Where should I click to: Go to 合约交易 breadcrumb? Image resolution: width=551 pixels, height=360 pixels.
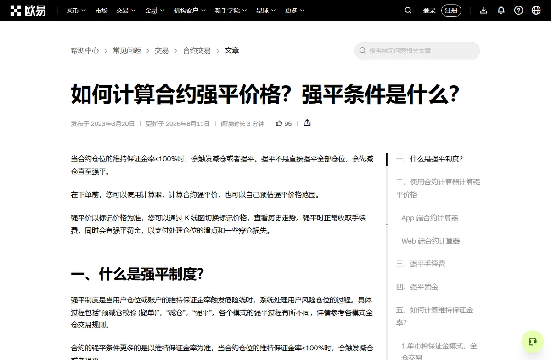[x=197, y=50]
